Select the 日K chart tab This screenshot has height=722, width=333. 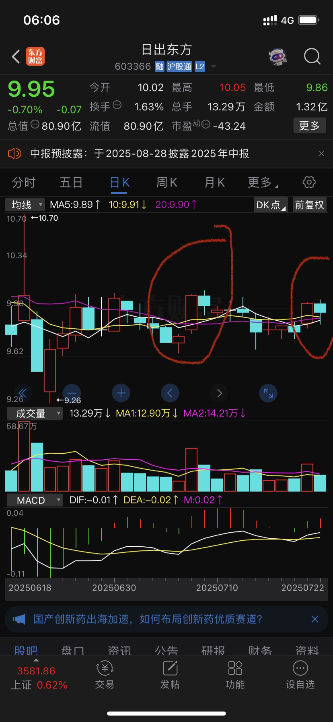tap(119, 183)
